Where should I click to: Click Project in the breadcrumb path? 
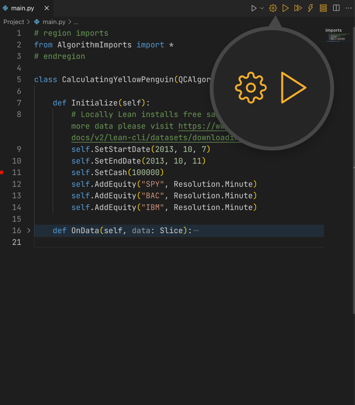point(13,22)
